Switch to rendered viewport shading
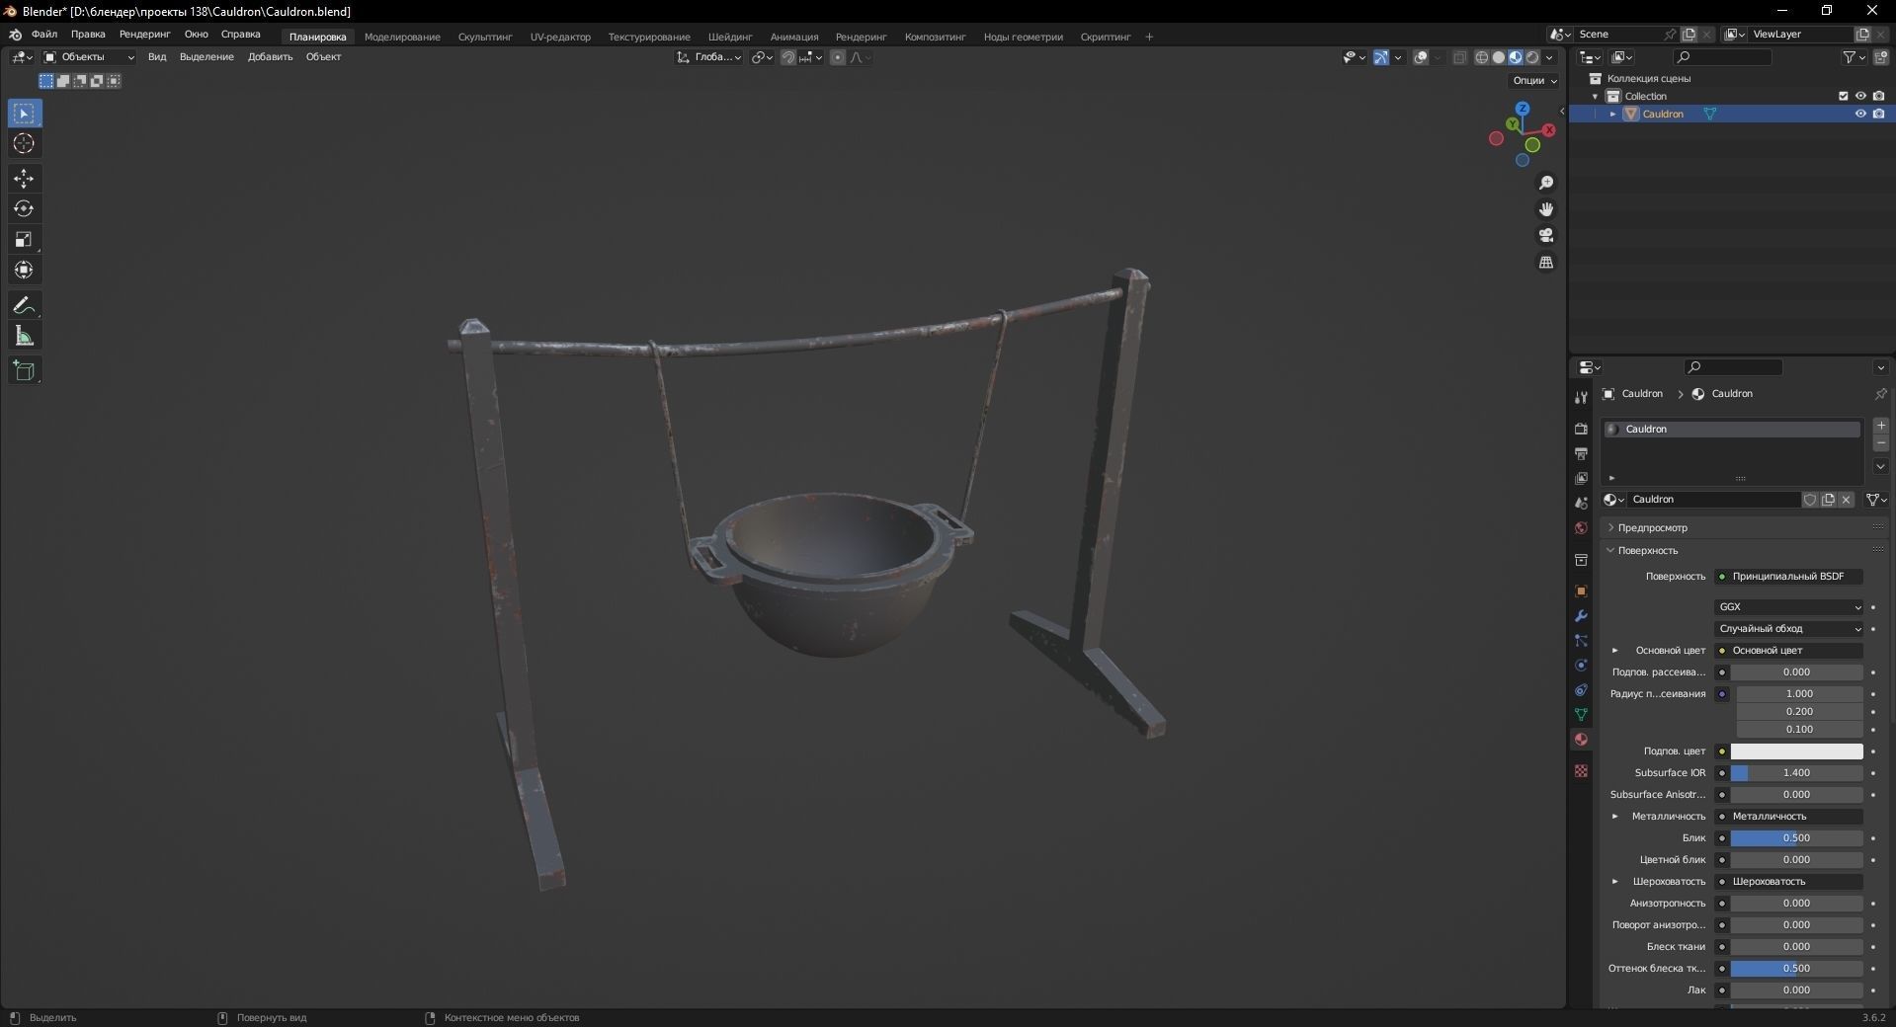The height and width of the screenshot is (1027, 1896). (1532, 57)
